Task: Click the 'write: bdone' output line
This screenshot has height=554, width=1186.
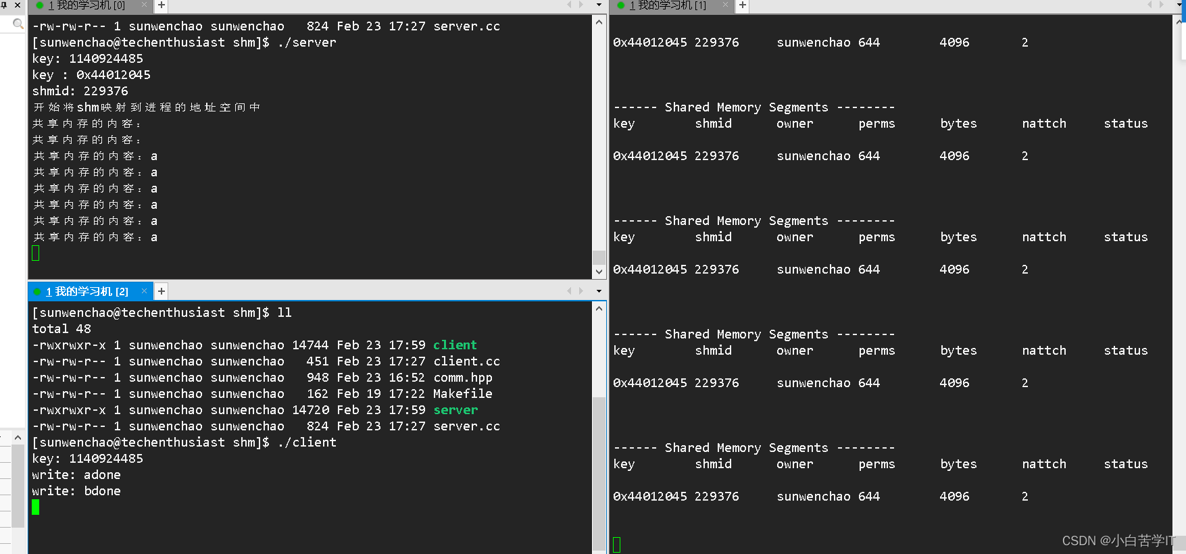Action: [76, 491]
